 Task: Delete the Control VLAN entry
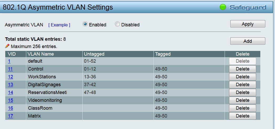242,69
